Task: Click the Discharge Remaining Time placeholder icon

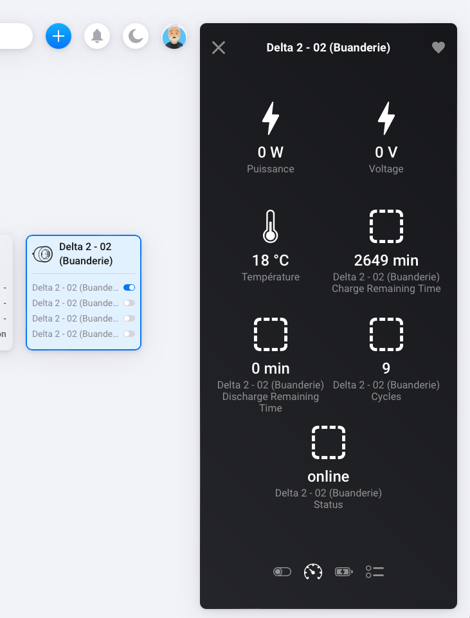Action: coord(271,334)
